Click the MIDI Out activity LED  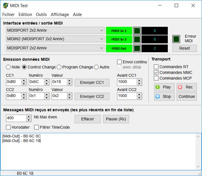click(x=137, y=48)
